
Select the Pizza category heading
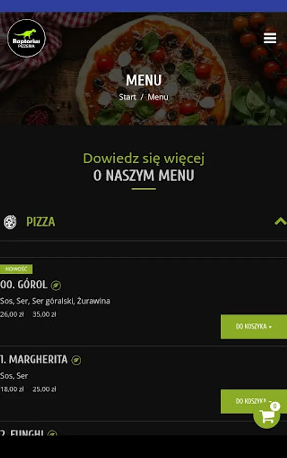pos(41,222)
